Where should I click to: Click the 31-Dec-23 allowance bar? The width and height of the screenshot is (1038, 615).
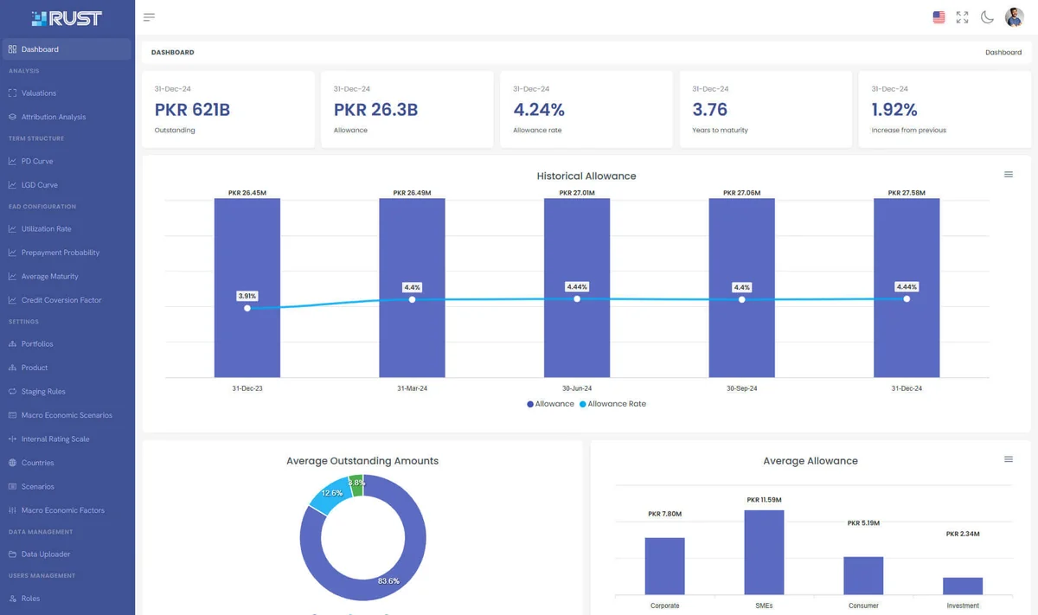coord(247,288)
